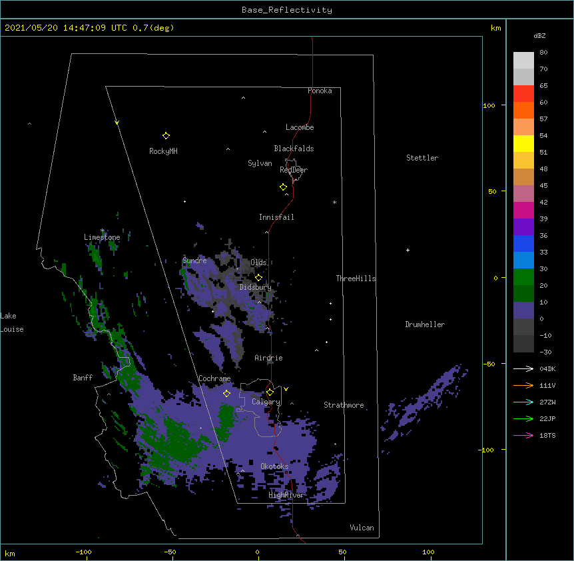
Task: Click the ThreeHills label
Action: click(x=356, y=279)
